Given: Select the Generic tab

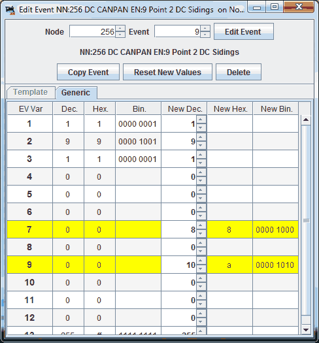Looking at the screenshot, I should 76,93.
